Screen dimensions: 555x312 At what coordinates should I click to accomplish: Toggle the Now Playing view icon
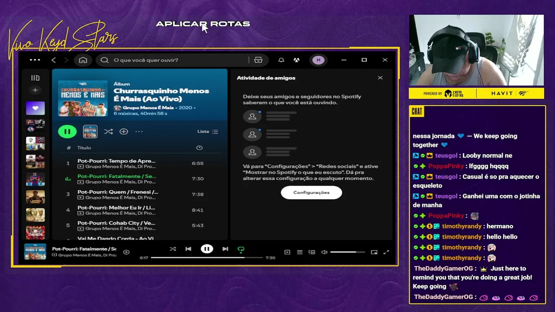click(x=287, y=252)
